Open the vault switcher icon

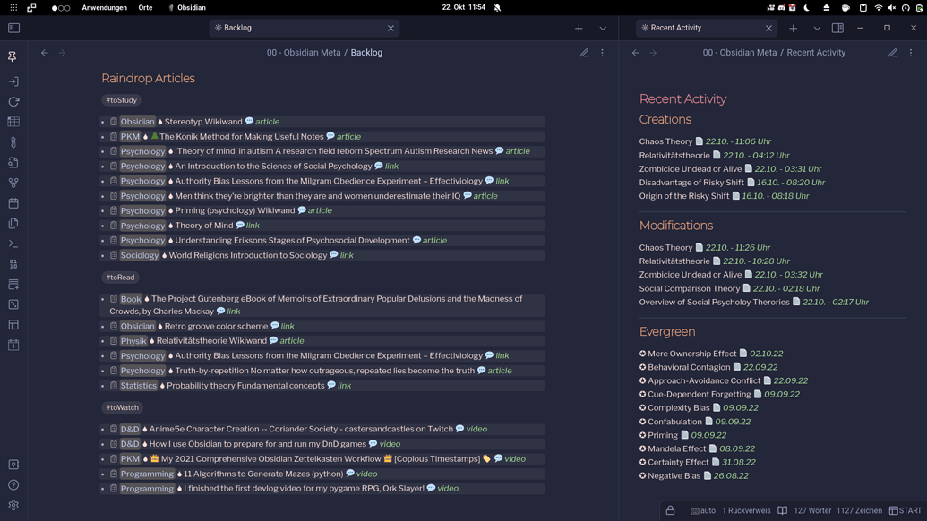tap(13, 465)
